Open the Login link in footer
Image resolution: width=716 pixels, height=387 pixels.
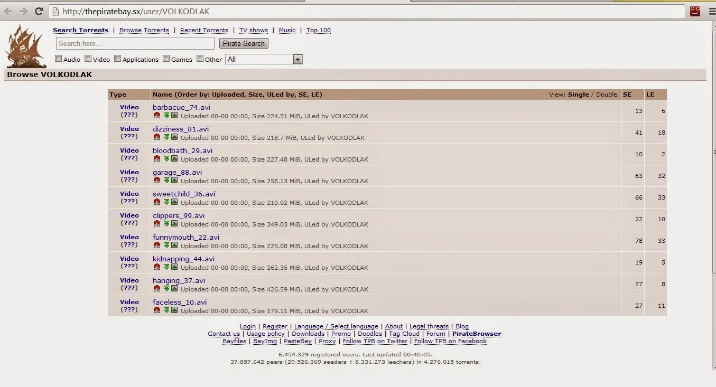247,326
